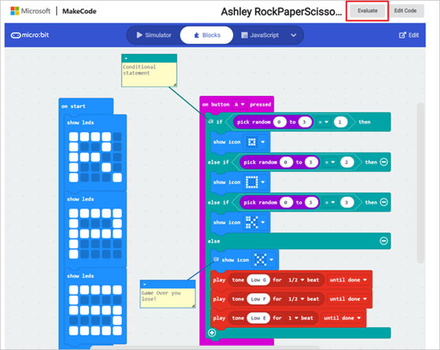
Task: Click the Edit Code button
Action: pyautogui.click(x=405, y=11)
